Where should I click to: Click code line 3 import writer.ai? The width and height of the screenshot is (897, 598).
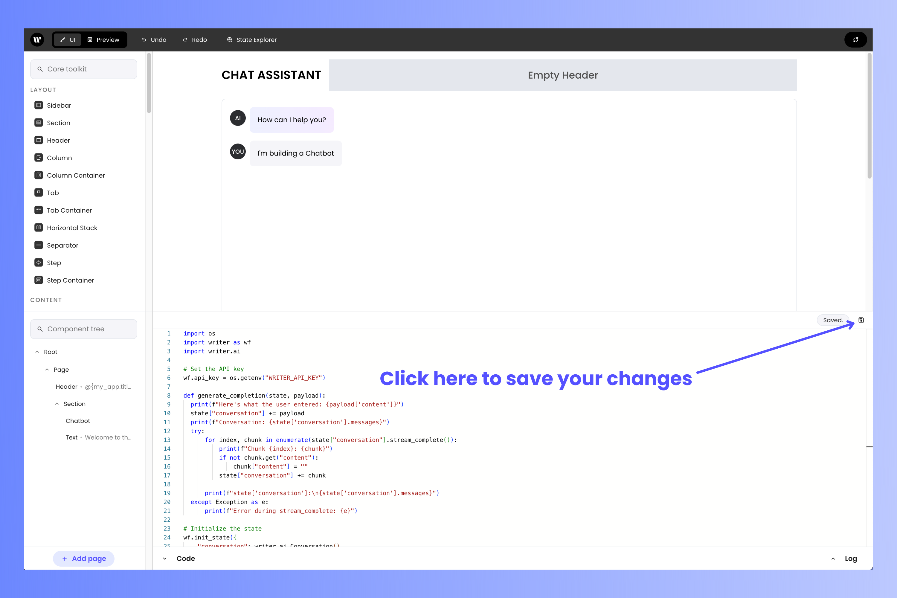pyautogui.click(x=212, y=351)
